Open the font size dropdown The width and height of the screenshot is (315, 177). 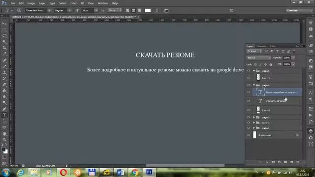(96, 10)
